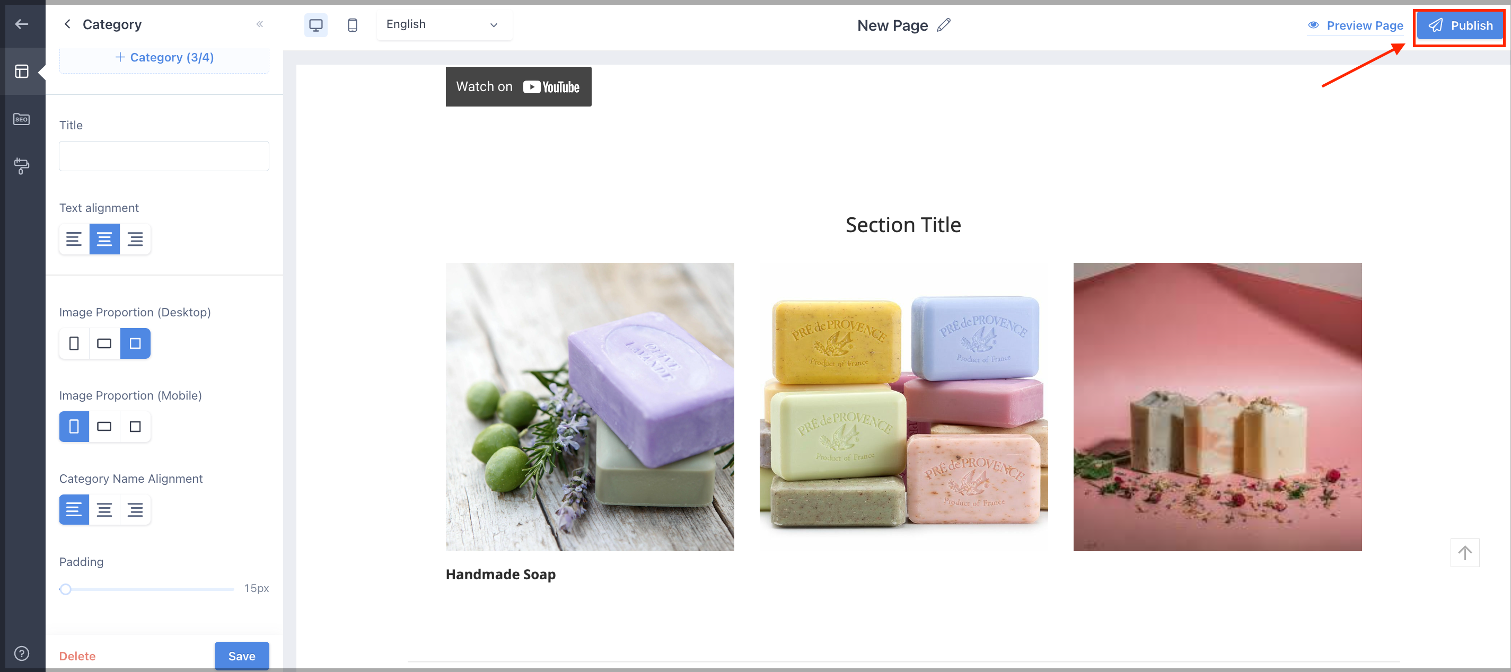Open the Preview Page link
This screenshot has height=672, width=1511.
click(x=1356, y=26)
